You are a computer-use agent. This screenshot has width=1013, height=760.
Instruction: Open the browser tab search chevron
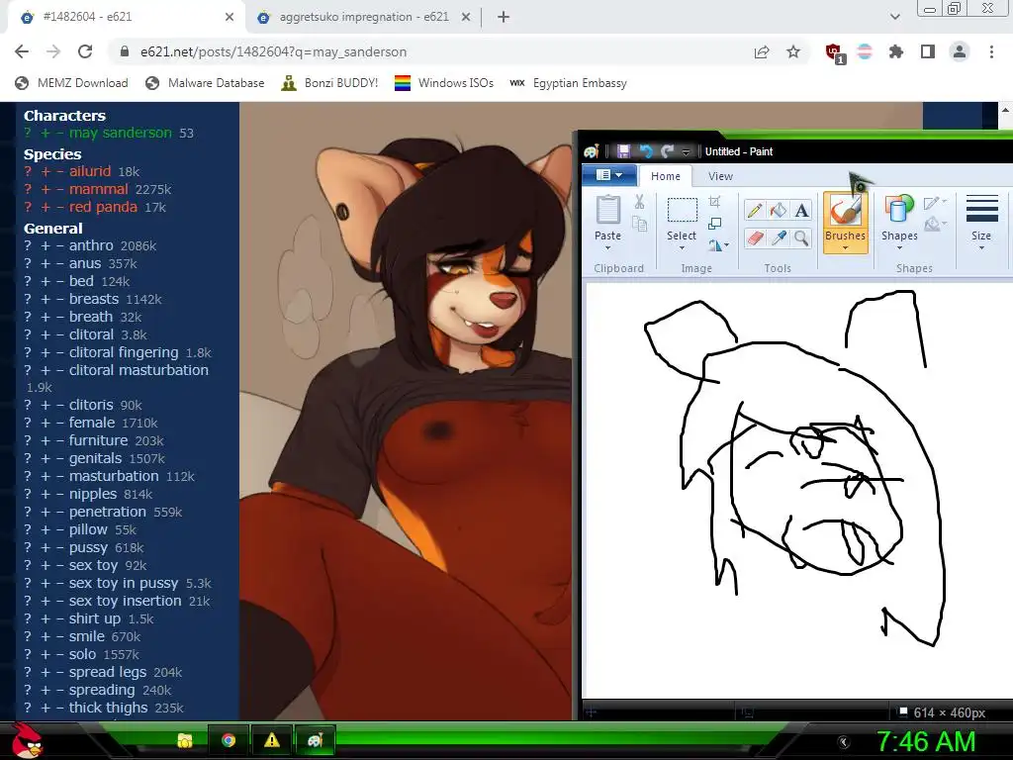point(894,17)
